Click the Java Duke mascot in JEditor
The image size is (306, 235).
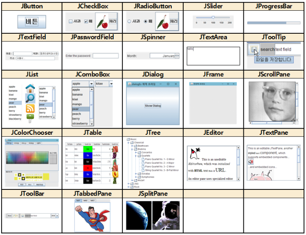point(192,154)
